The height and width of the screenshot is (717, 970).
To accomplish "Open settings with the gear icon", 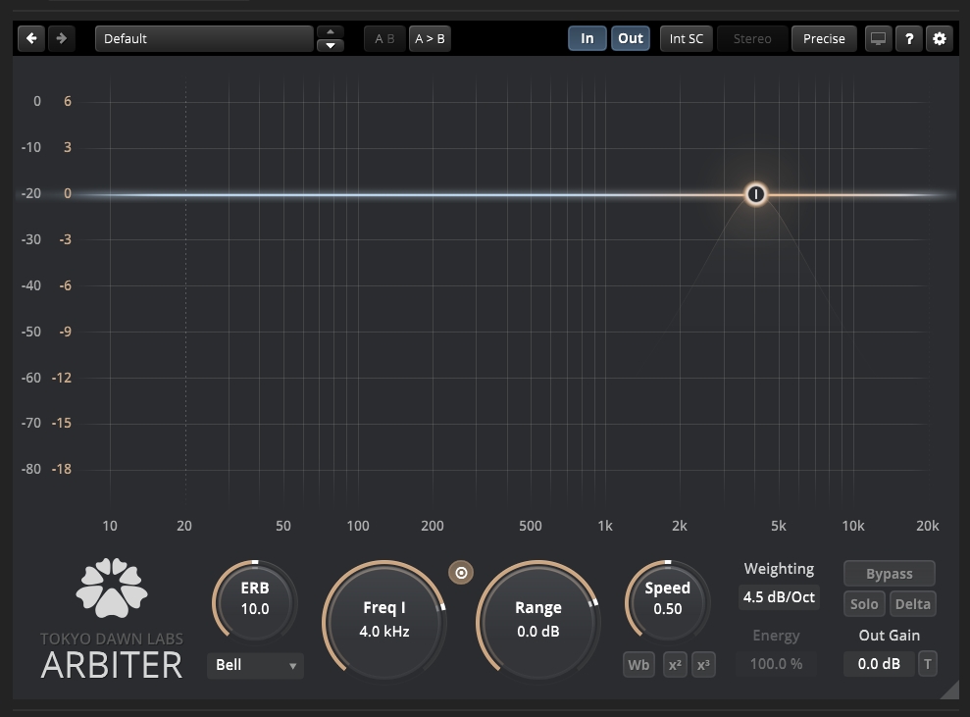I will click(939, 38).
